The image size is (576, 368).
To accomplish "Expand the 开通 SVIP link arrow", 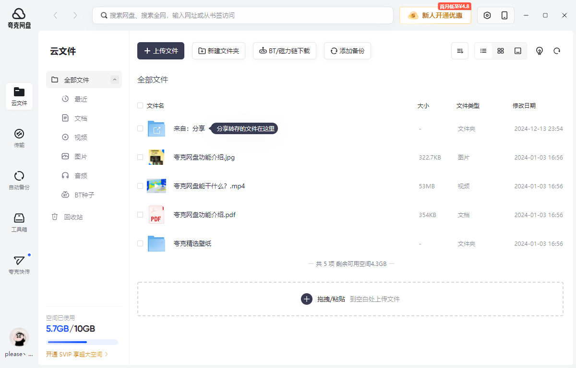I will click(107, 355).
